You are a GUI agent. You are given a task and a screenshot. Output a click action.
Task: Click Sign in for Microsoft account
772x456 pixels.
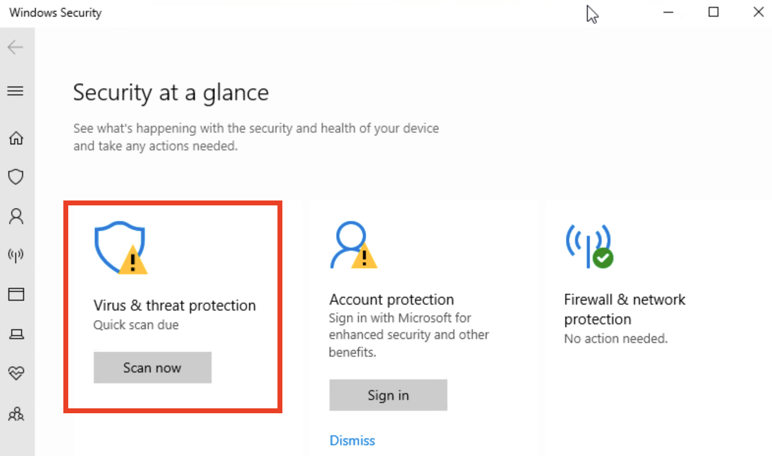(388, 395)
